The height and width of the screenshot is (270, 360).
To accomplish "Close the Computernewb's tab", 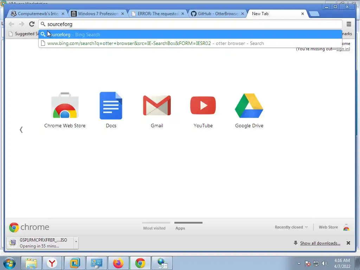I will [x=63, y=14].
